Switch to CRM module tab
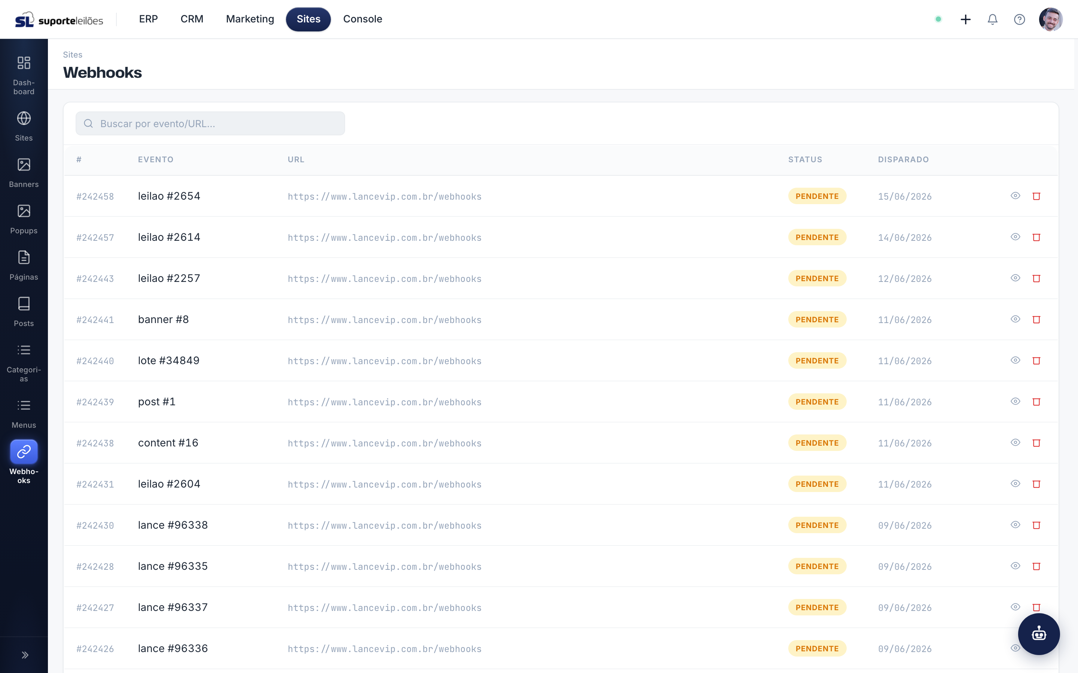Screen dimensions: 1078x673 click(192, 19)
